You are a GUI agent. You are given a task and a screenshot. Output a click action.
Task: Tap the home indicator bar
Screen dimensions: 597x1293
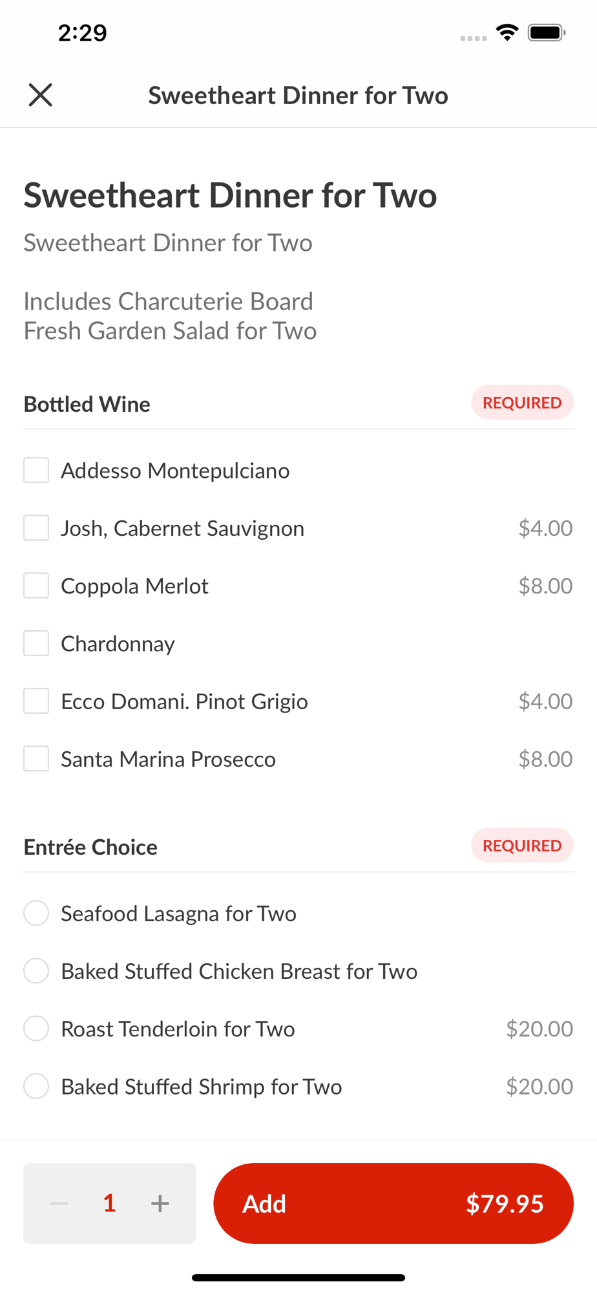[x=298, y=1277]
